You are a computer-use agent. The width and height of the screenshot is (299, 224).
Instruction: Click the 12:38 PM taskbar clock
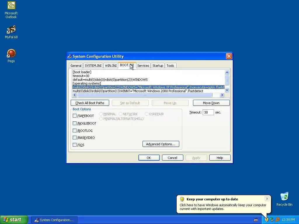click(x=288, y=220)
